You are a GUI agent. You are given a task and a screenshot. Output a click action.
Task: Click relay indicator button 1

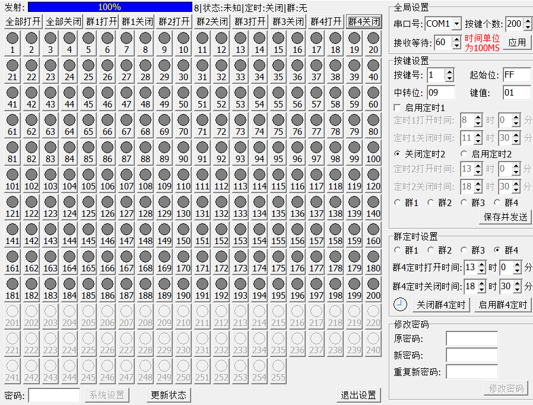[x=12, y=43]
